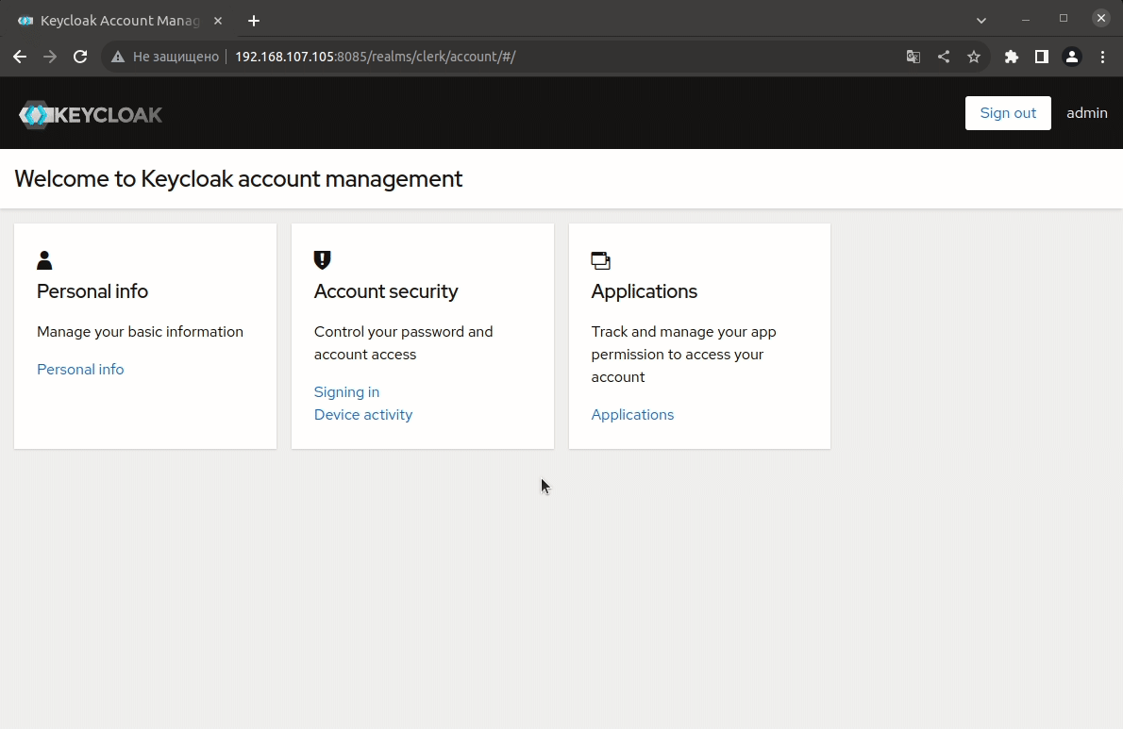Click 'Control your password and account access' text
Image resolution: width=1123 pixels, height=729 pixels.
click(403, 342)
